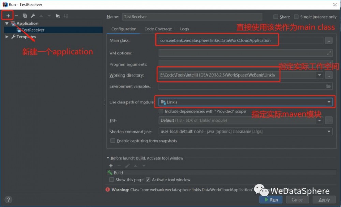Open the JRE dropdown arrow
Viewport: 341px width, 207px height.
click(320, 120)
